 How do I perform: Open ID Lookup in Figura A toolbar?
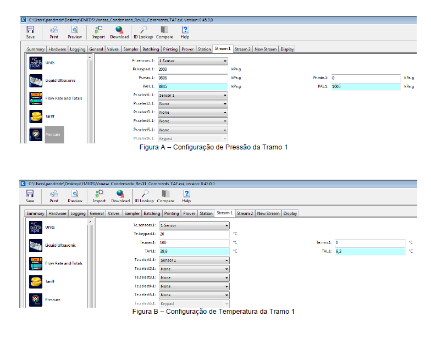click(x=143, y=30)
